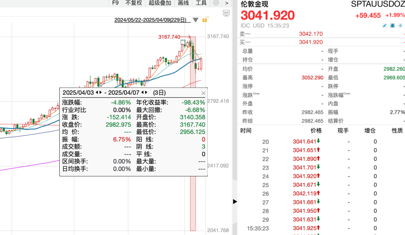
Task: Click the price change +59.455
Action: click(368, 15)
